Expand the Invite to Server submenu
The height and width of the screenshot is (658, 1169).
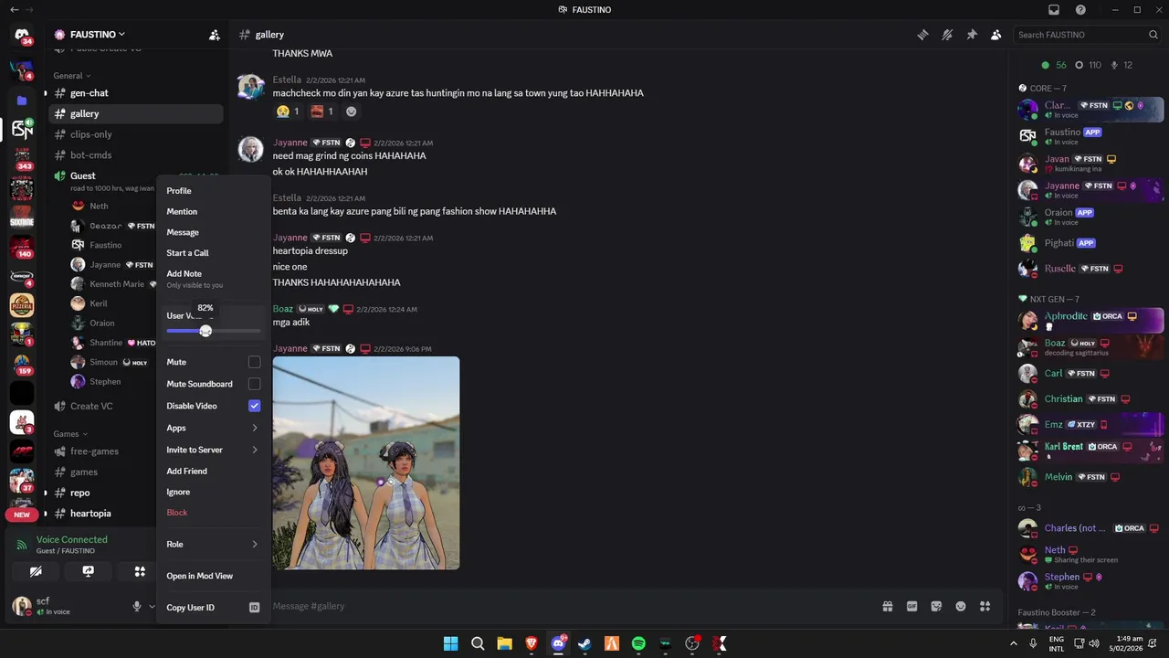click(x=213, y=450)
